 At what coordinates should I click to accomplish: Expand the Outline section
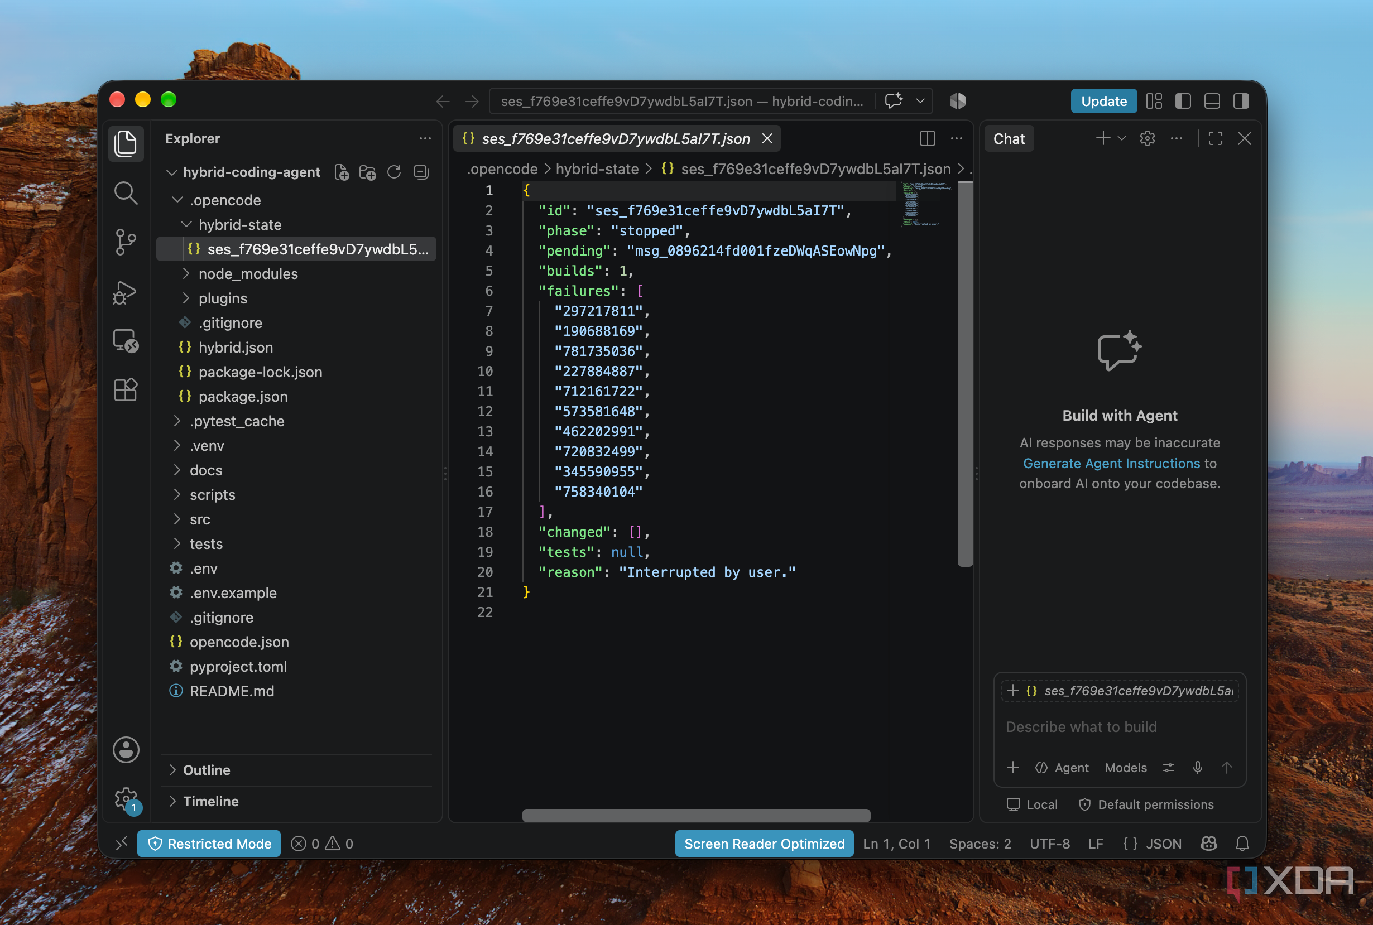207,770
